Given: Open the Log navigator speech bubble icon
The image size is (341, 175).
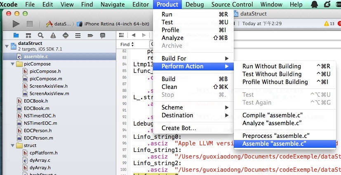Looking at the screenshot, I should [x=103, y=35].
